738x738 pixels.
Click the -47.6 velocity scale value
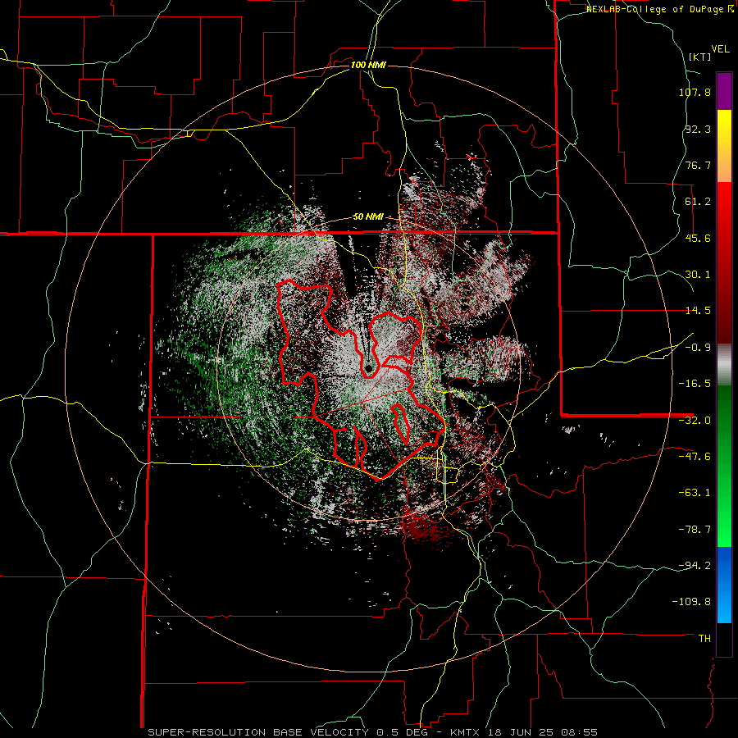click(x=695, y=457)
